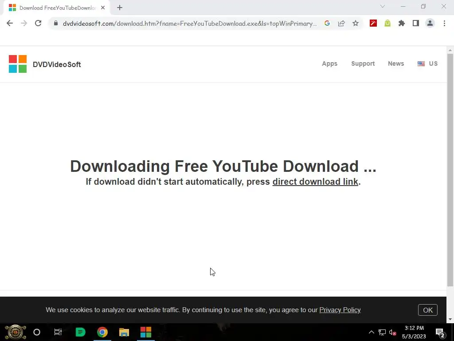This screenshot has height=341, width=454.
Task: Click the padlock site info icon
Action: [56, 23]
